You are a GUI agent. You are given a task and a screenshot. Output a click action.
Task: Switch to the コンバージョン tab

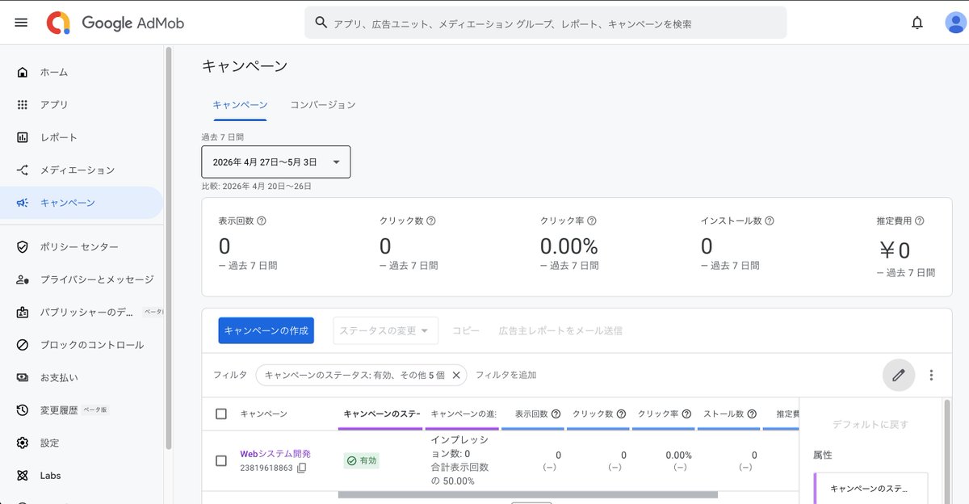323,105
